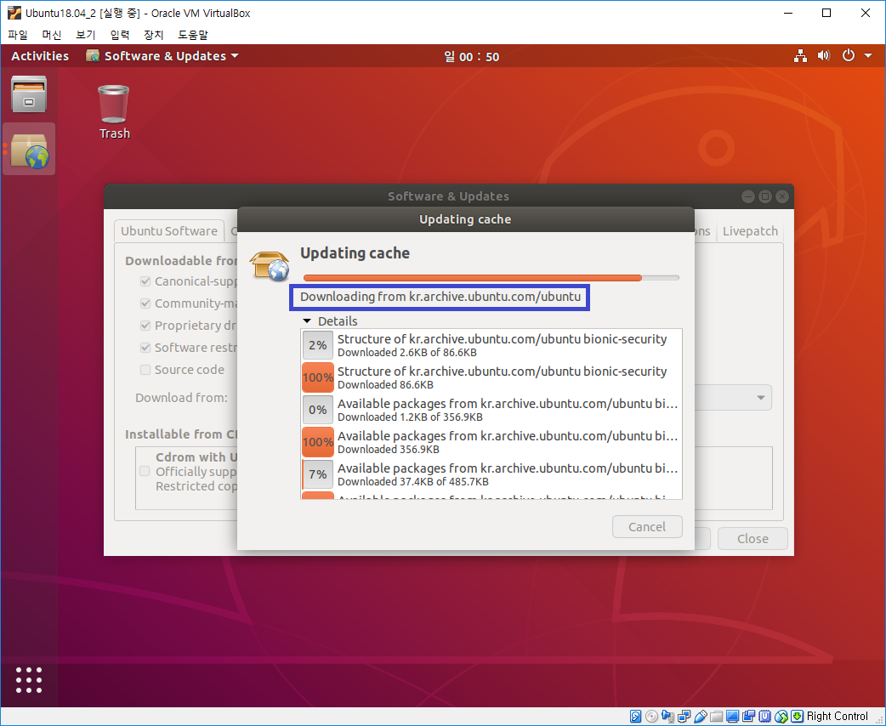Select the row Downloaded 356.9KB
Screen dimensions: 886x726
pyautogui.click(x=491, y=442)
